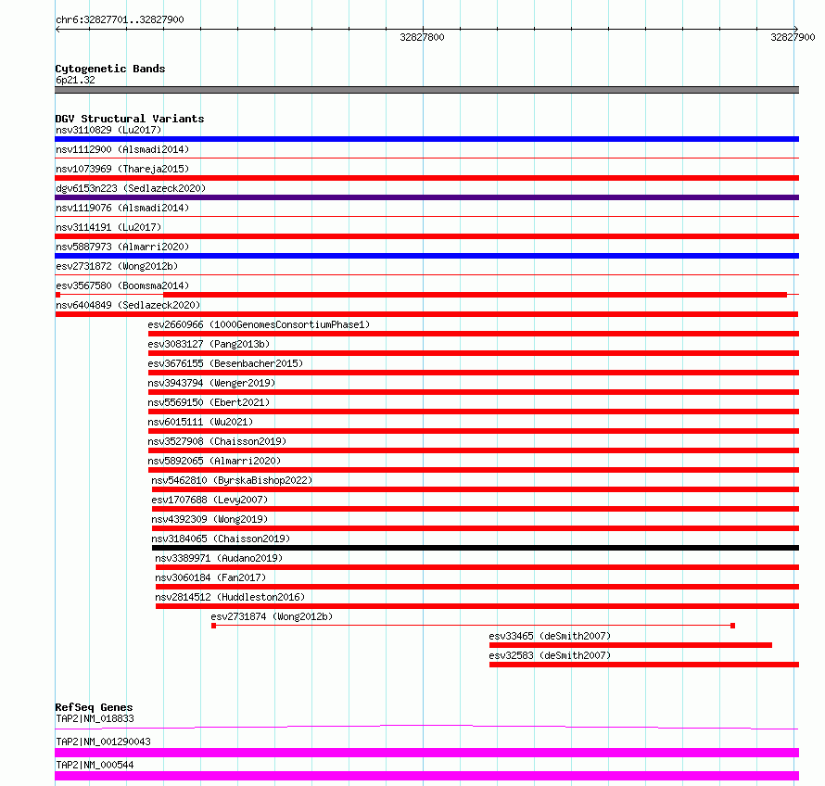Select the nsv1112900 (Alsmadi2014) variant label
The width and height of the screenshot is (825, 786).
(122, 149)
